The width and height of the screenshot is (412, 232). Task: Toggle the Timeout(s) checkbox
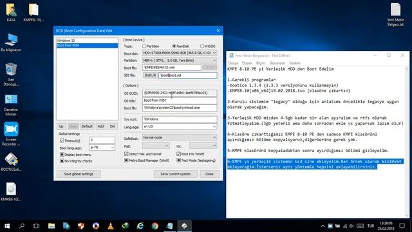(x=62, y=140)
